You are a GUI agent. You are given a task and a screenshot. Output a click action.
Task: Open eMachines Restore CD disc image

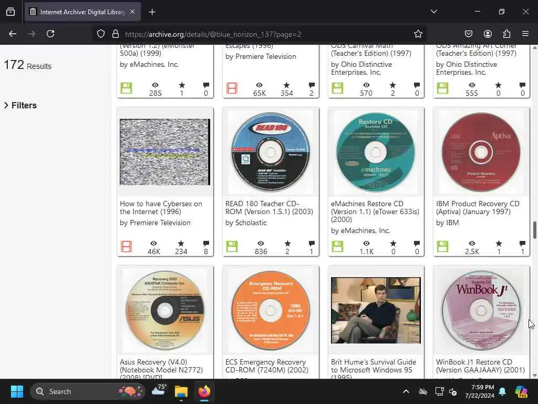(376, 152)
